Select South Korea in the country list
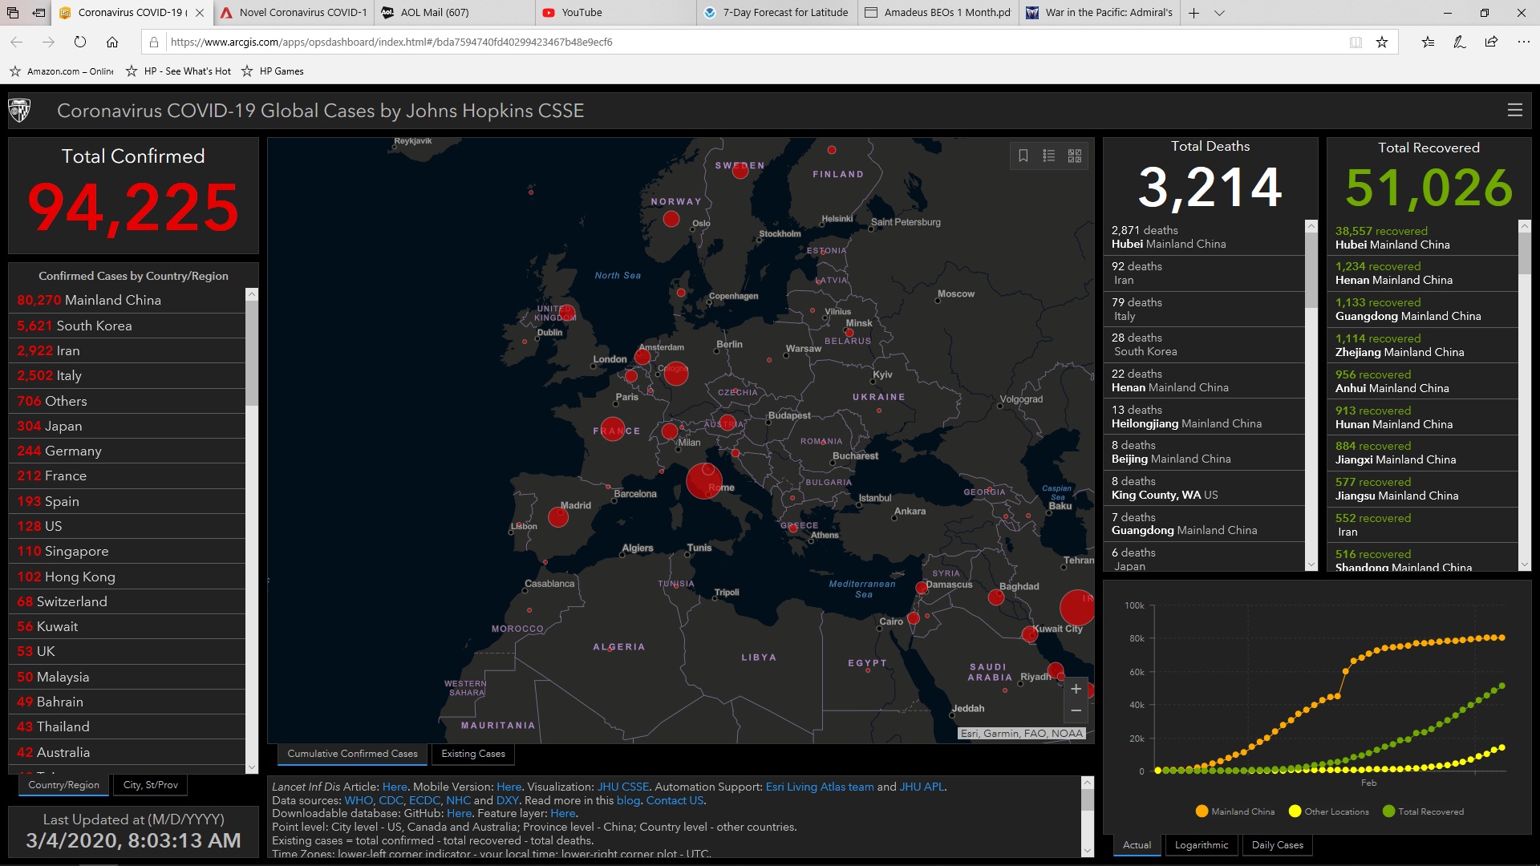Screen dimensions: 1540x866 127,326
